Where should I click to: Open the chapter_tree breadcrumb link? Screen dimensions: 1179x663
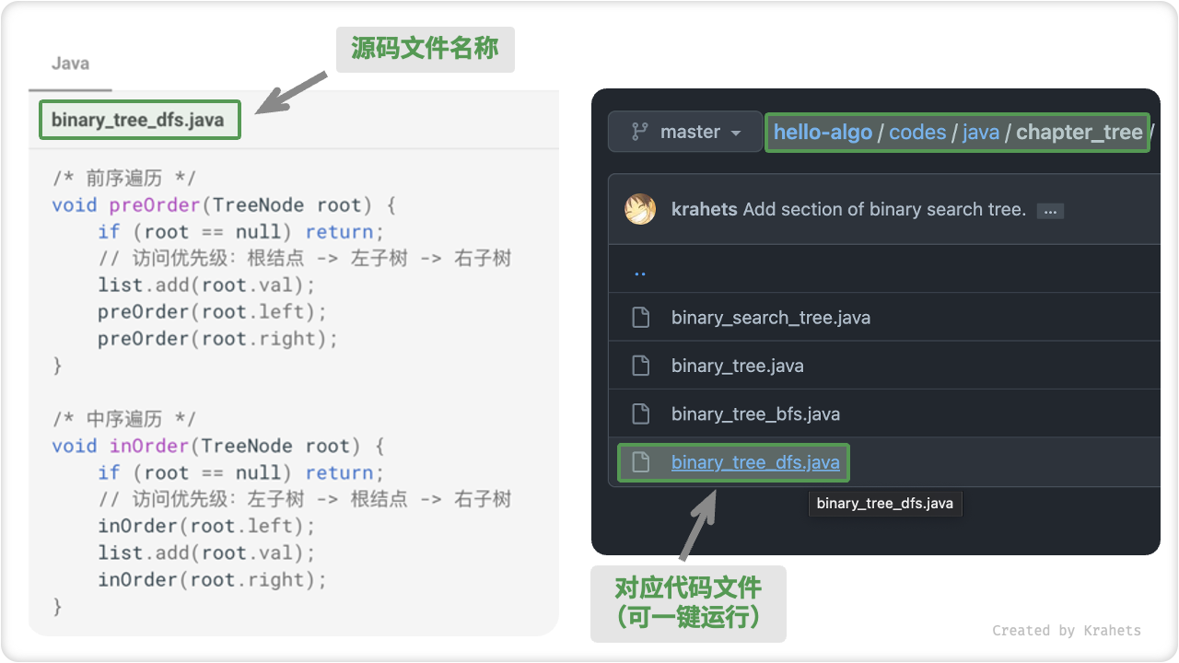[x=1079, y=132]
